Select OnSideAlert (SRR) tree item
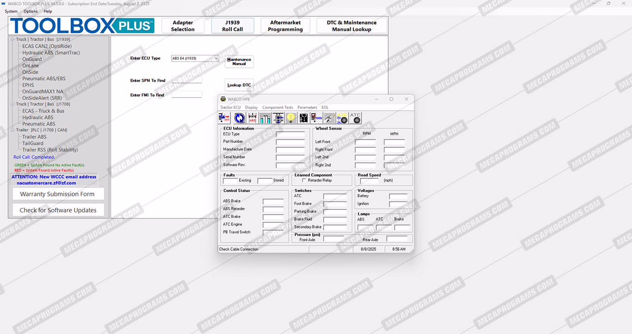This screenshot has height=334, width=632. coord(42,98)
